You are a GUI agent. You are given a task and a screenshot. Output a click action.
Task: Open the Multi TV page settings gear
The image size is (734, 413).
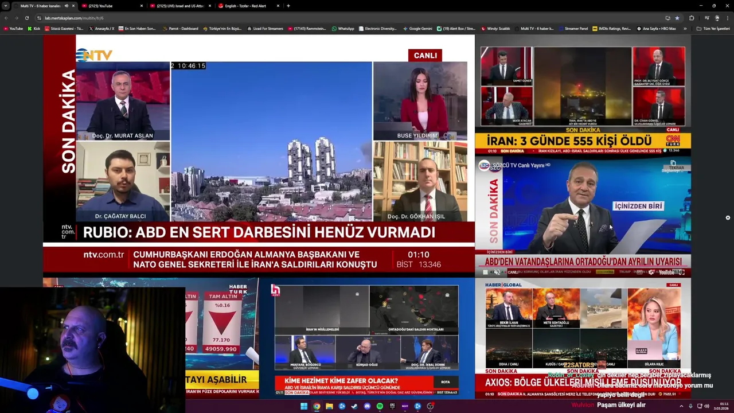point(728,217)
